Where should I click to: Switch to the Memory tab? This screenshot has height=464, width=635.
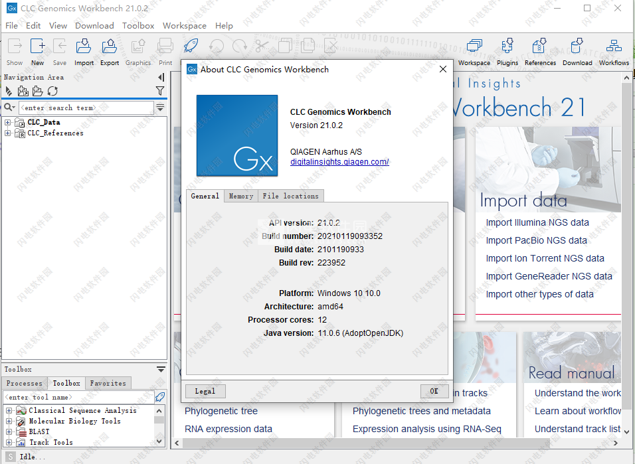tap(240, 196)
